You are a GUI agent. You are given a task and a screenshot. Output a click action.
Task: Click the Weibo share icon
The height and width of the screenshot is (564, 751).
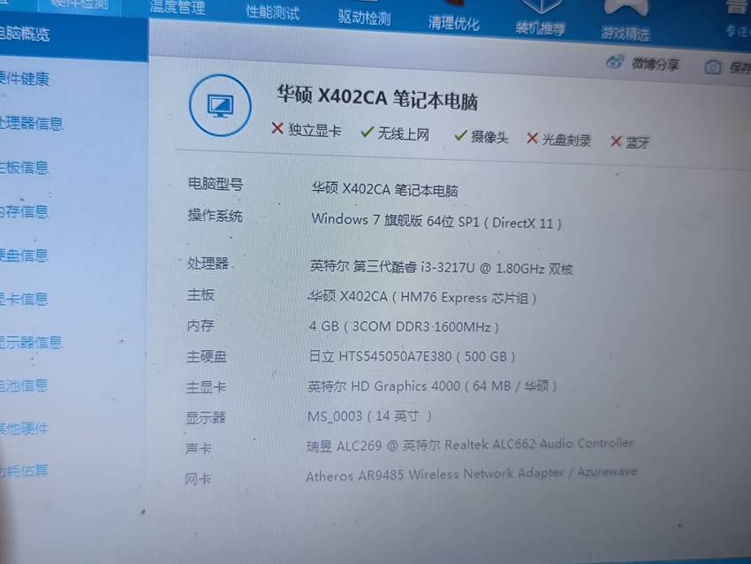coord(615,62)
